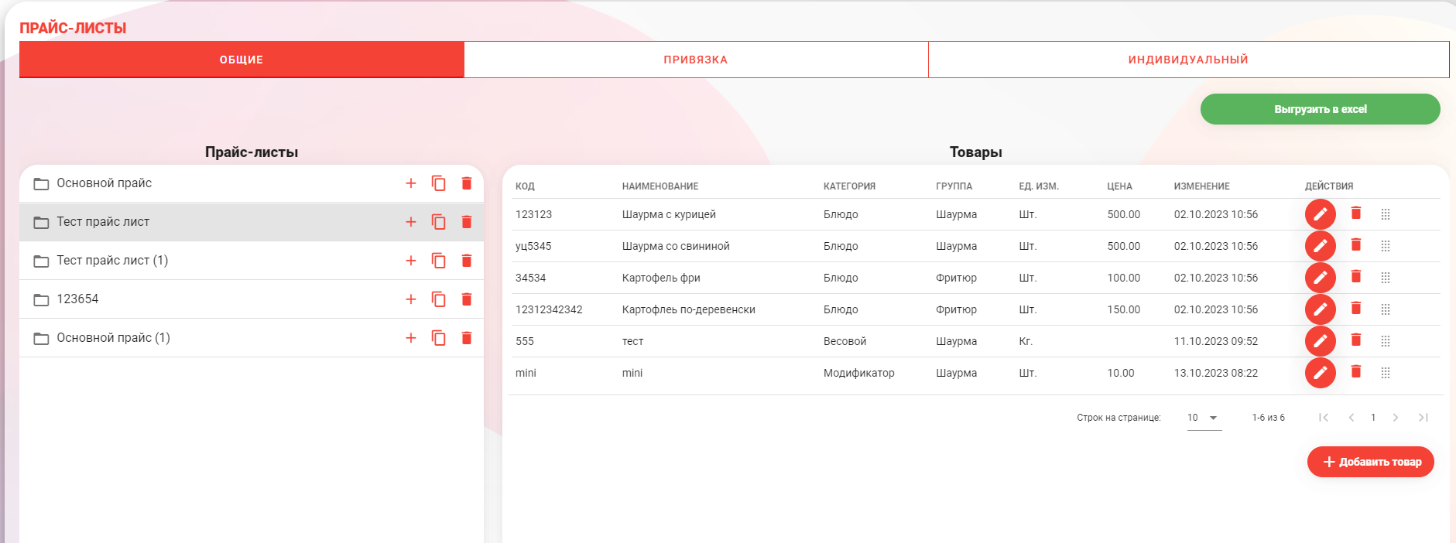
Task: Click drag handle of тест row
Action: (1386, 341)
